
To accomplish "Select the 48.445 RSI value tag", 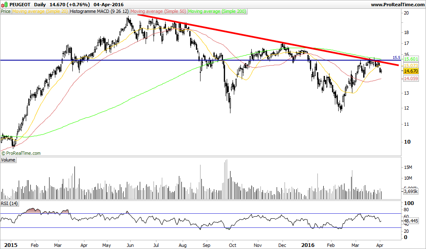I will (x=411, y=221).
